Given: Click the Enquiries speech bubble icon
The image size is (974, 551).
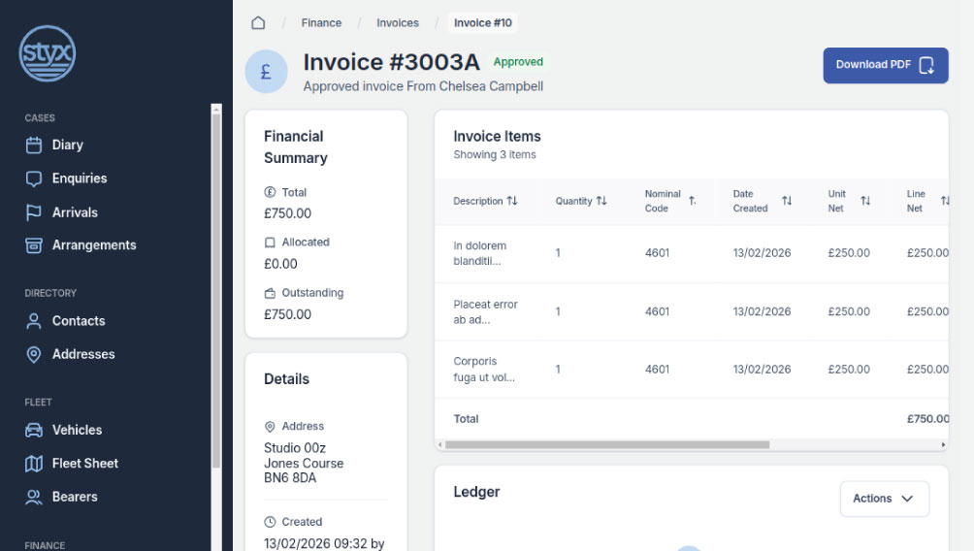Looking at the screenshot, I should tap(34, 178).
